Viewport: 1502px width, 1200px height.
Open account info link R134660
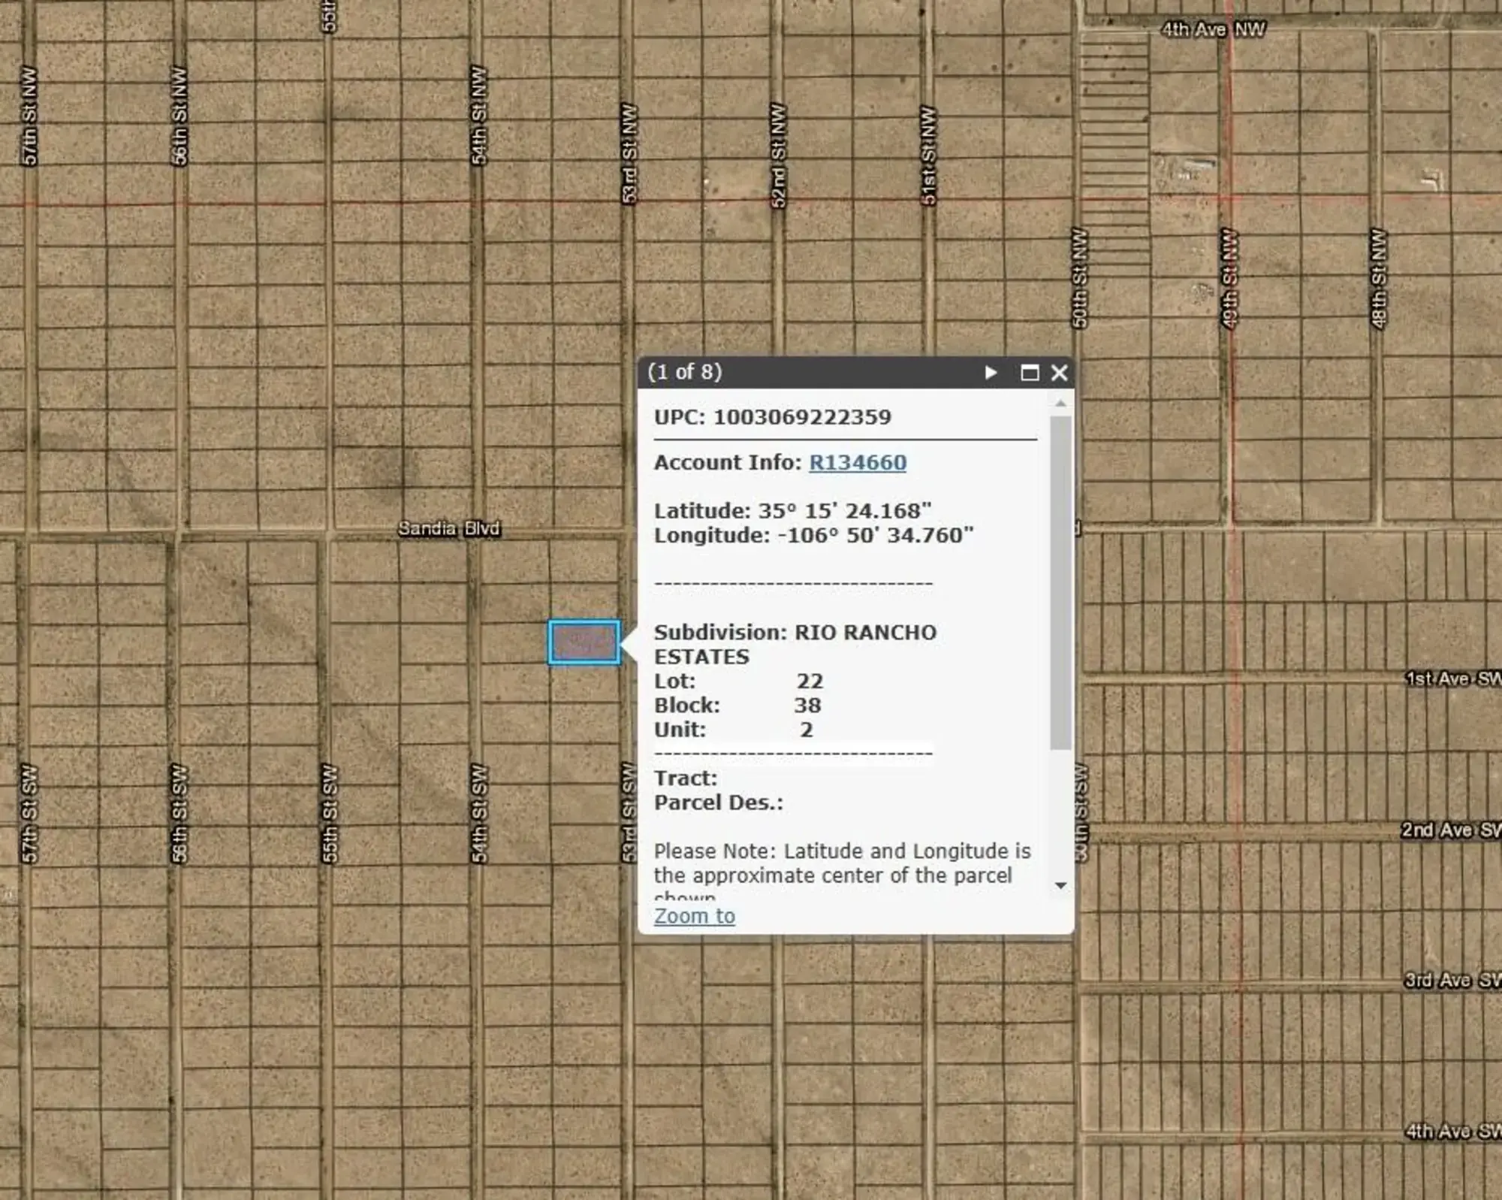tap(857, 462)
